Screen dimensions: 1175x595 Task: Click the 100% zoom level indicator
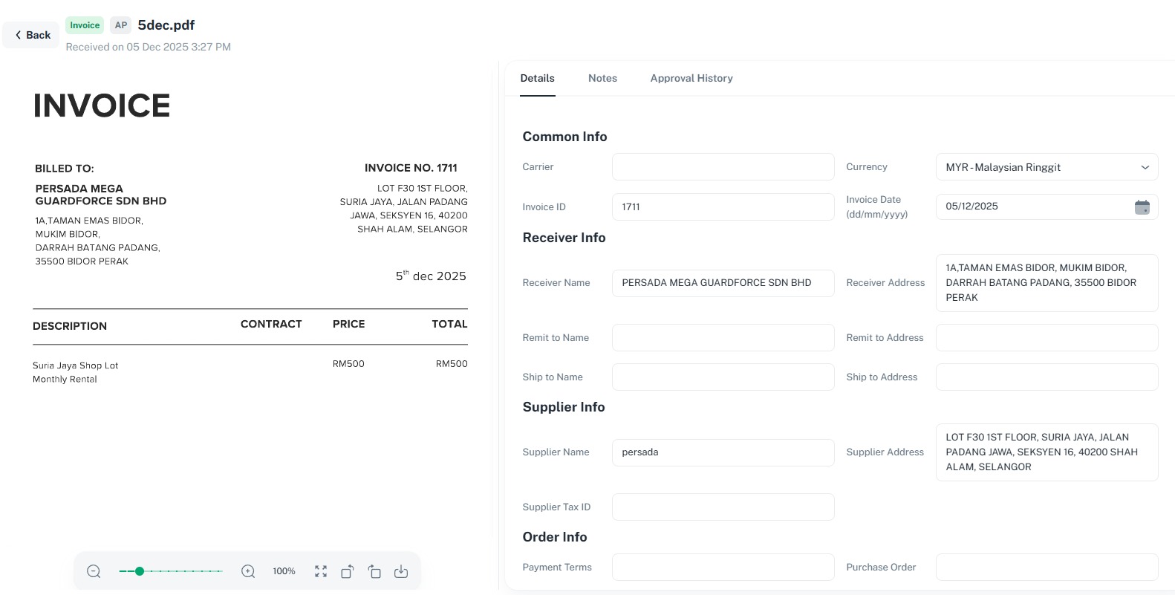(284, 571)
